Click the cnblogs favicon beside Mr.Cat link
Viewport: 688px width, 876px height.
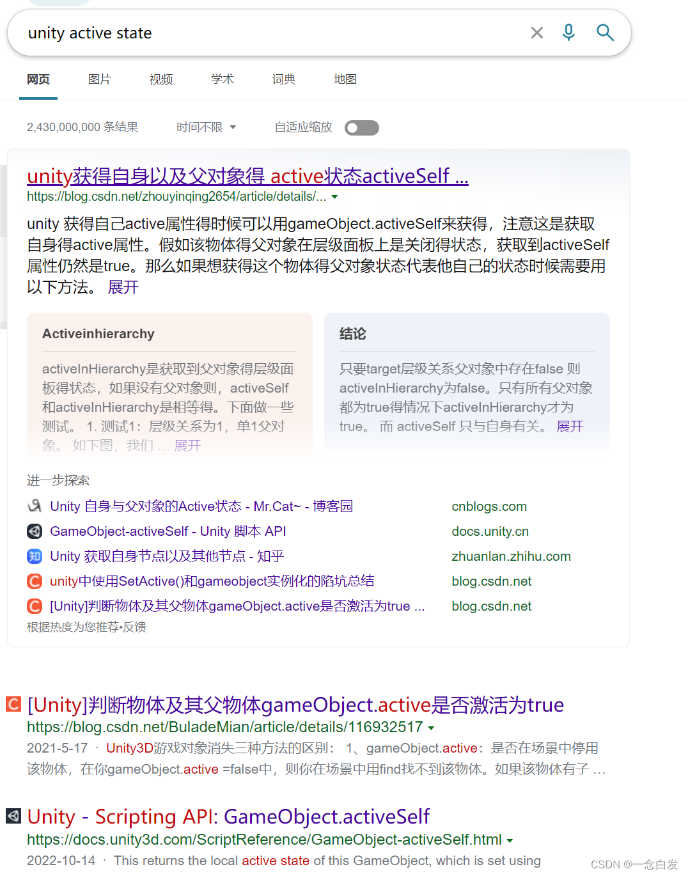(35, 506)
